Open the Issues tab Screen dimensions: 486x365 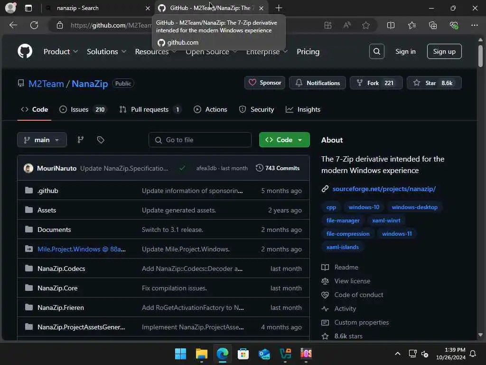point(83,110)
